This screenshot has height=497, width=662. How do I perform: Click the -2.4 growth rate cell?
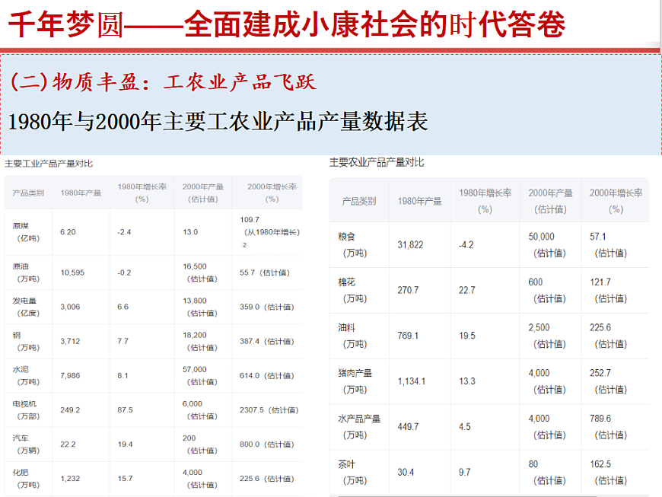pos(124,232)
